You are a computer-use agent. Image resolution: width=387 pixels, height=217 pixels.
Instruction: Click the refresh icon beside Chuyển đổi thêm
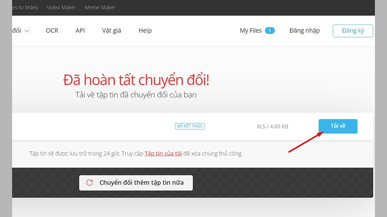[x=89, y=183]
